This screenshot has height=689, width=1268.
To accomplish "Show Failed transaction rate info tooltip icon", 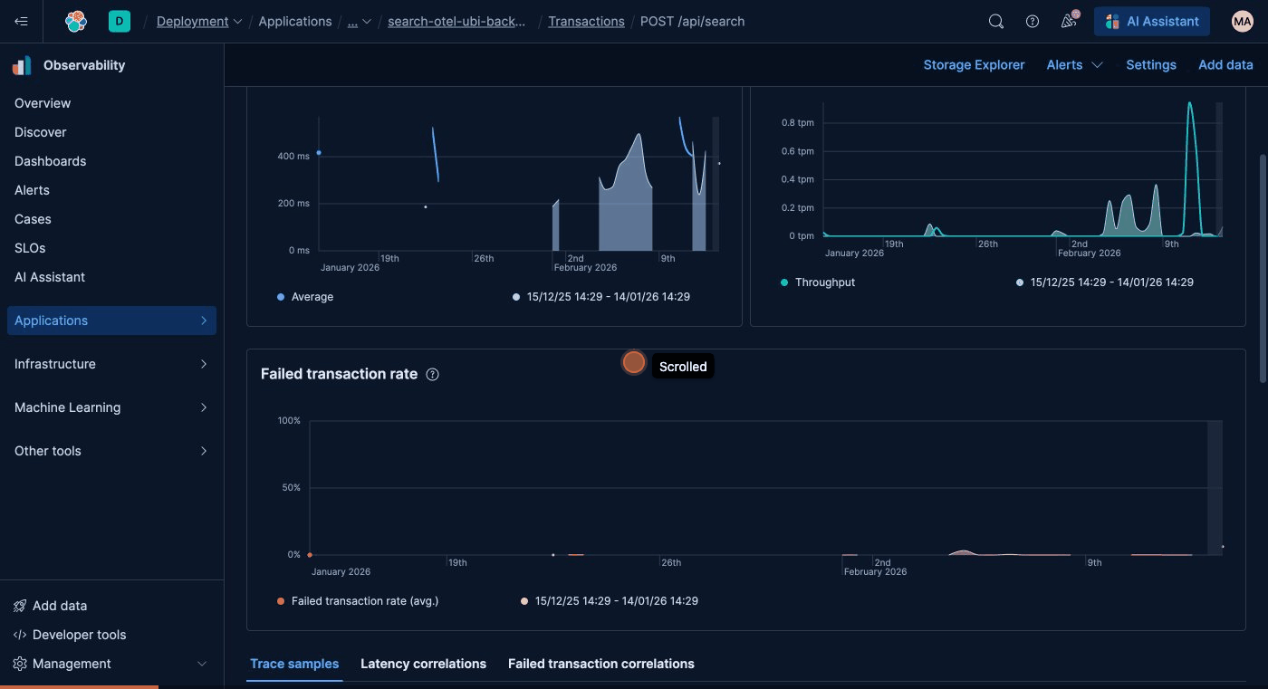I will 433,374.
